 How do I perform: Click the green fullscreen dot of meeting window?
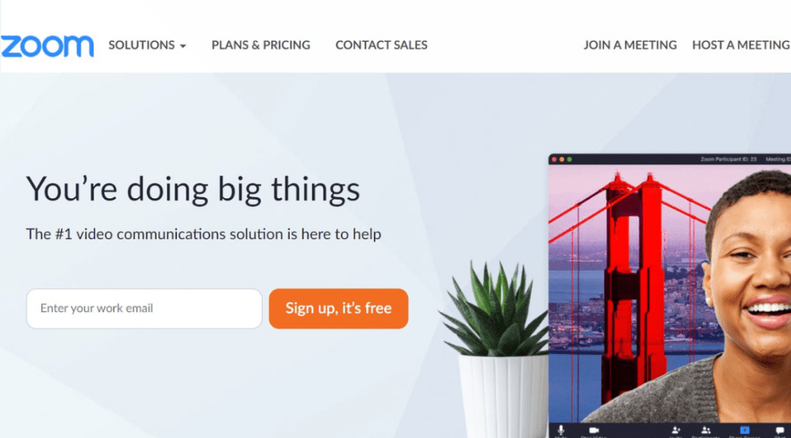coord(569,159)
